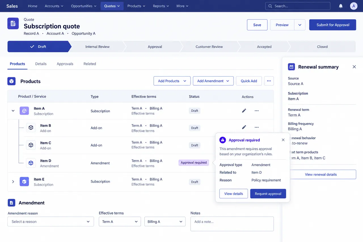Click the Preview button
Viewport: 363px width, 242px height.
coord(282,25)
